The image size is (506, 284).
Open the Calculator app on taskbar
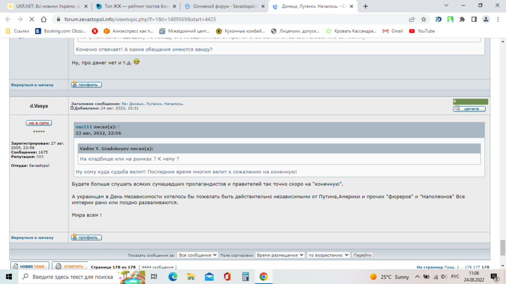pos(245,276)
